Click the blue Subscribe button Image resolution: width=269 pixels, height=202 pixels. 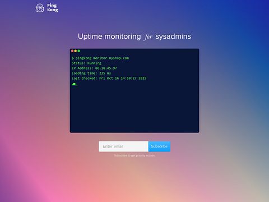point(159,146)
